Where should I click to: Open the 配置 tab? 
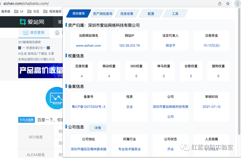point(151,13)
